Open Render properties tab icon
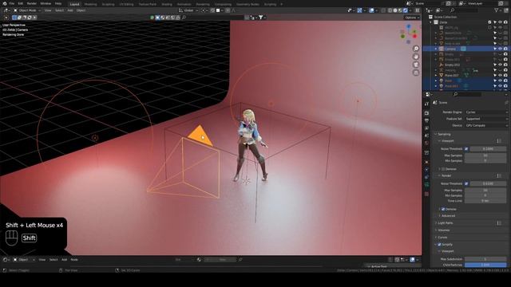Image resolution: width=511 pixels, height=287 pixels. click(x=426, y=113)
